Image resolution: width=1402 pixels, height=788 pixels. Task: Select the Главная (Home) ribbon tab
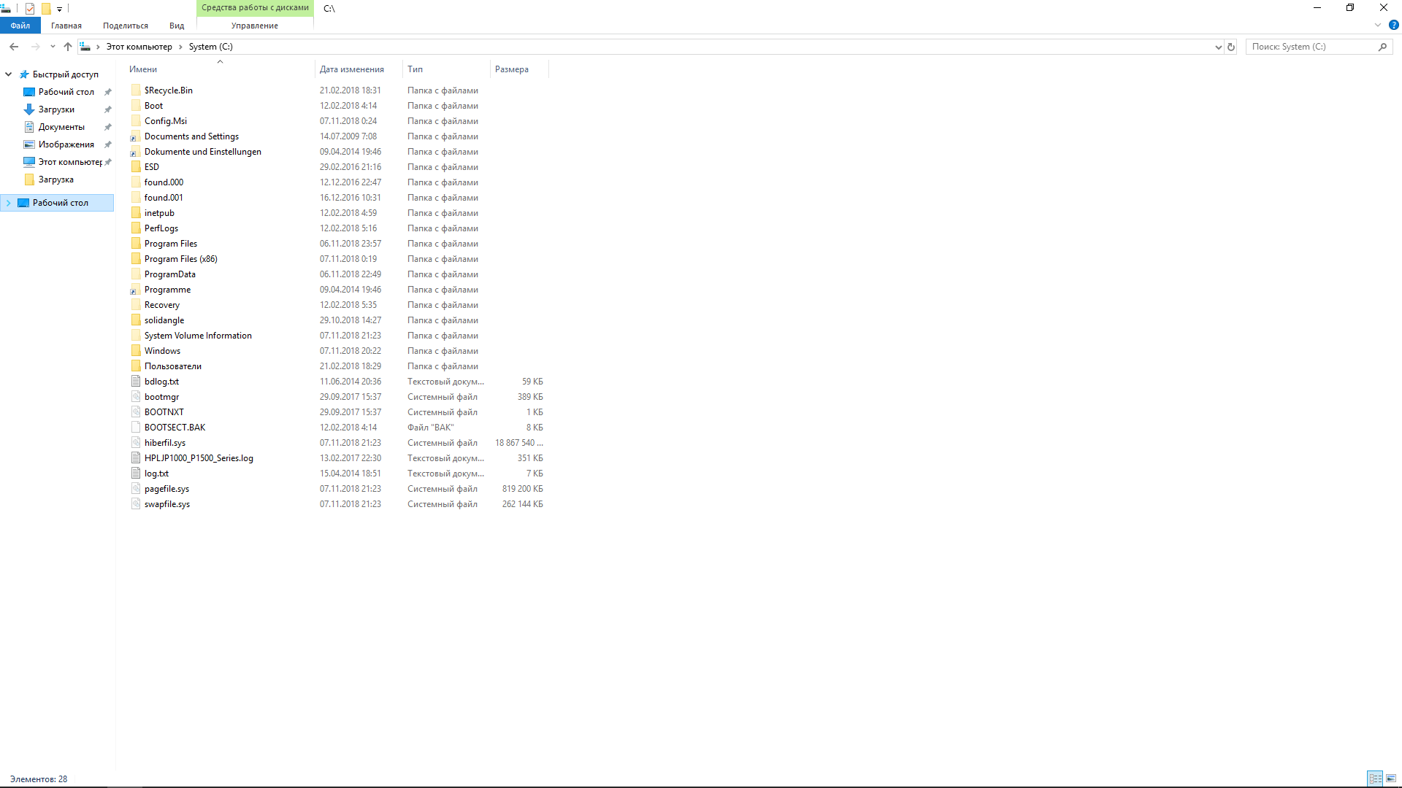pyautogui.click(x=66, y=25)
